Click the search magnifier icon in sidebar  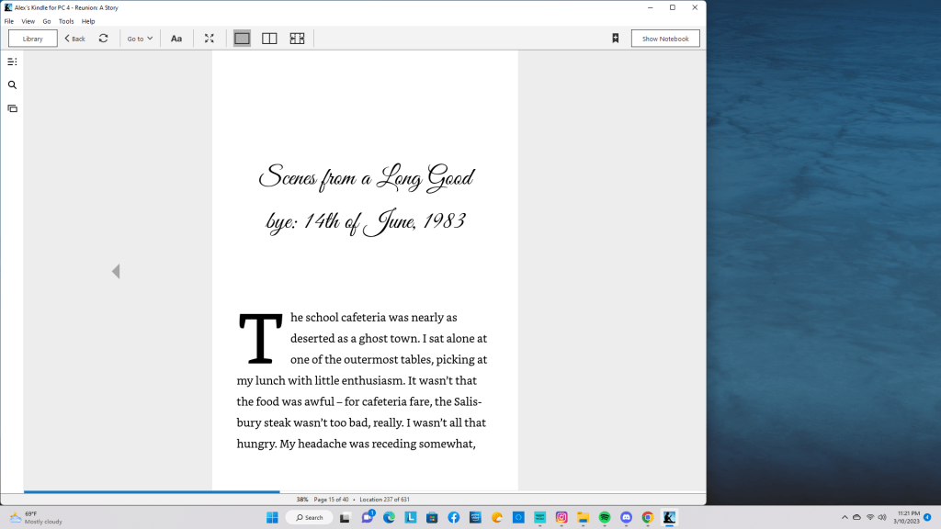coord(12,85)
